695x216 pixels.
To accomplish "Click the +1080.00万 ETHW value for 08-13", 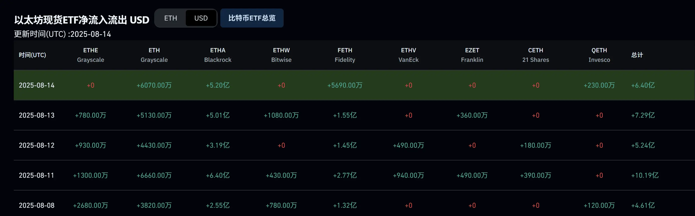I will click(x=281, y=115).
